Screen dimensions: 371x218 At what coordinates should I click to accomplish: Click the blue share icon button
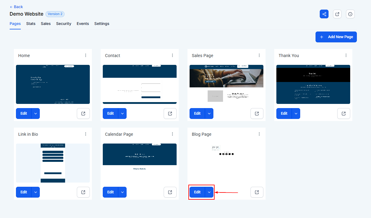pos(324,14)
